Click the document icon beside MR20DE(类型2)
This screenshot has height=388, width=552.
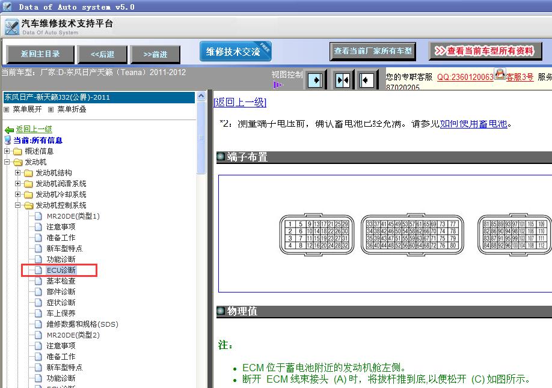[x=38, y=335]
